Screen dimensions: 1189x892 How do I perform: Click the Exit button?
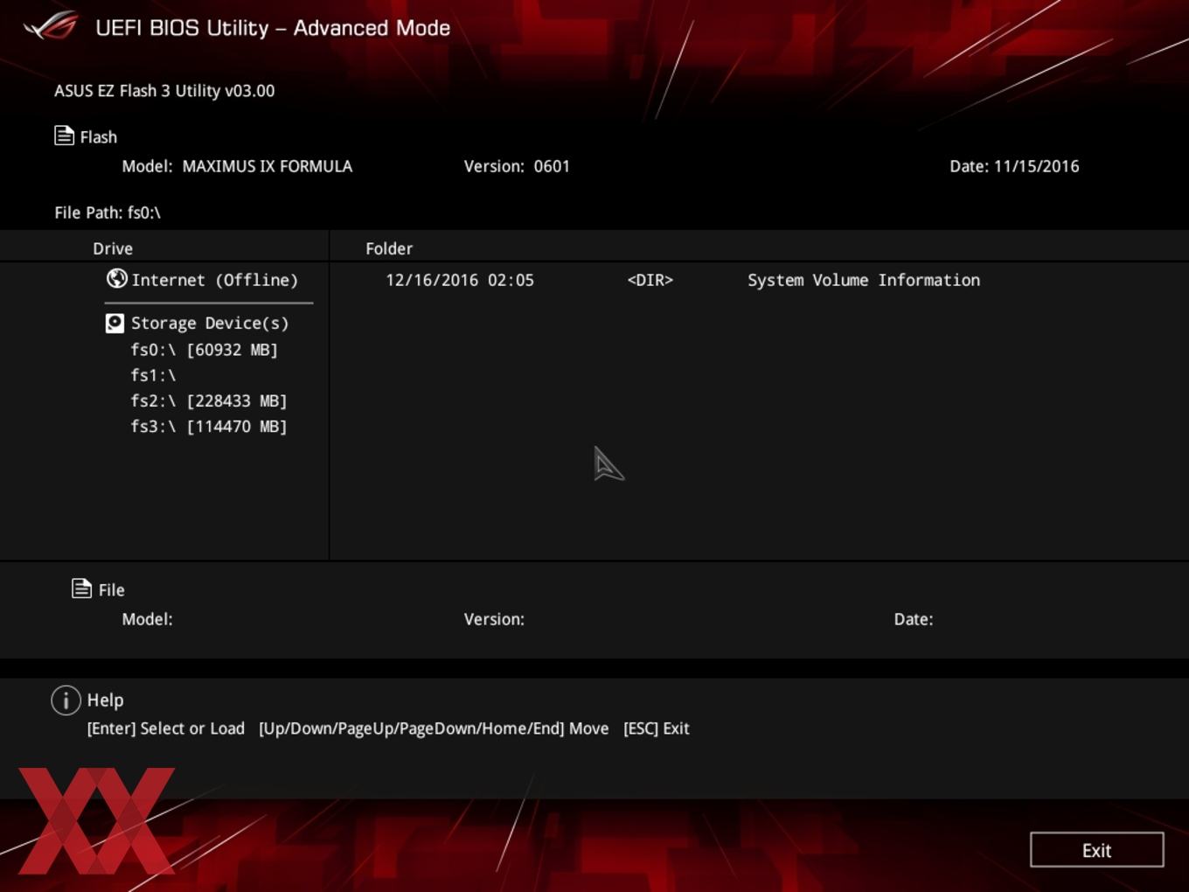point(1097,850)
